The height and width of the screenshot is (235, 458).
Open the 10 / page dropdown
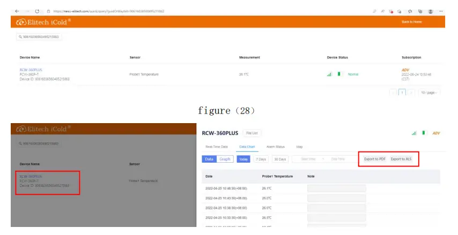click(x=429, y=93)
